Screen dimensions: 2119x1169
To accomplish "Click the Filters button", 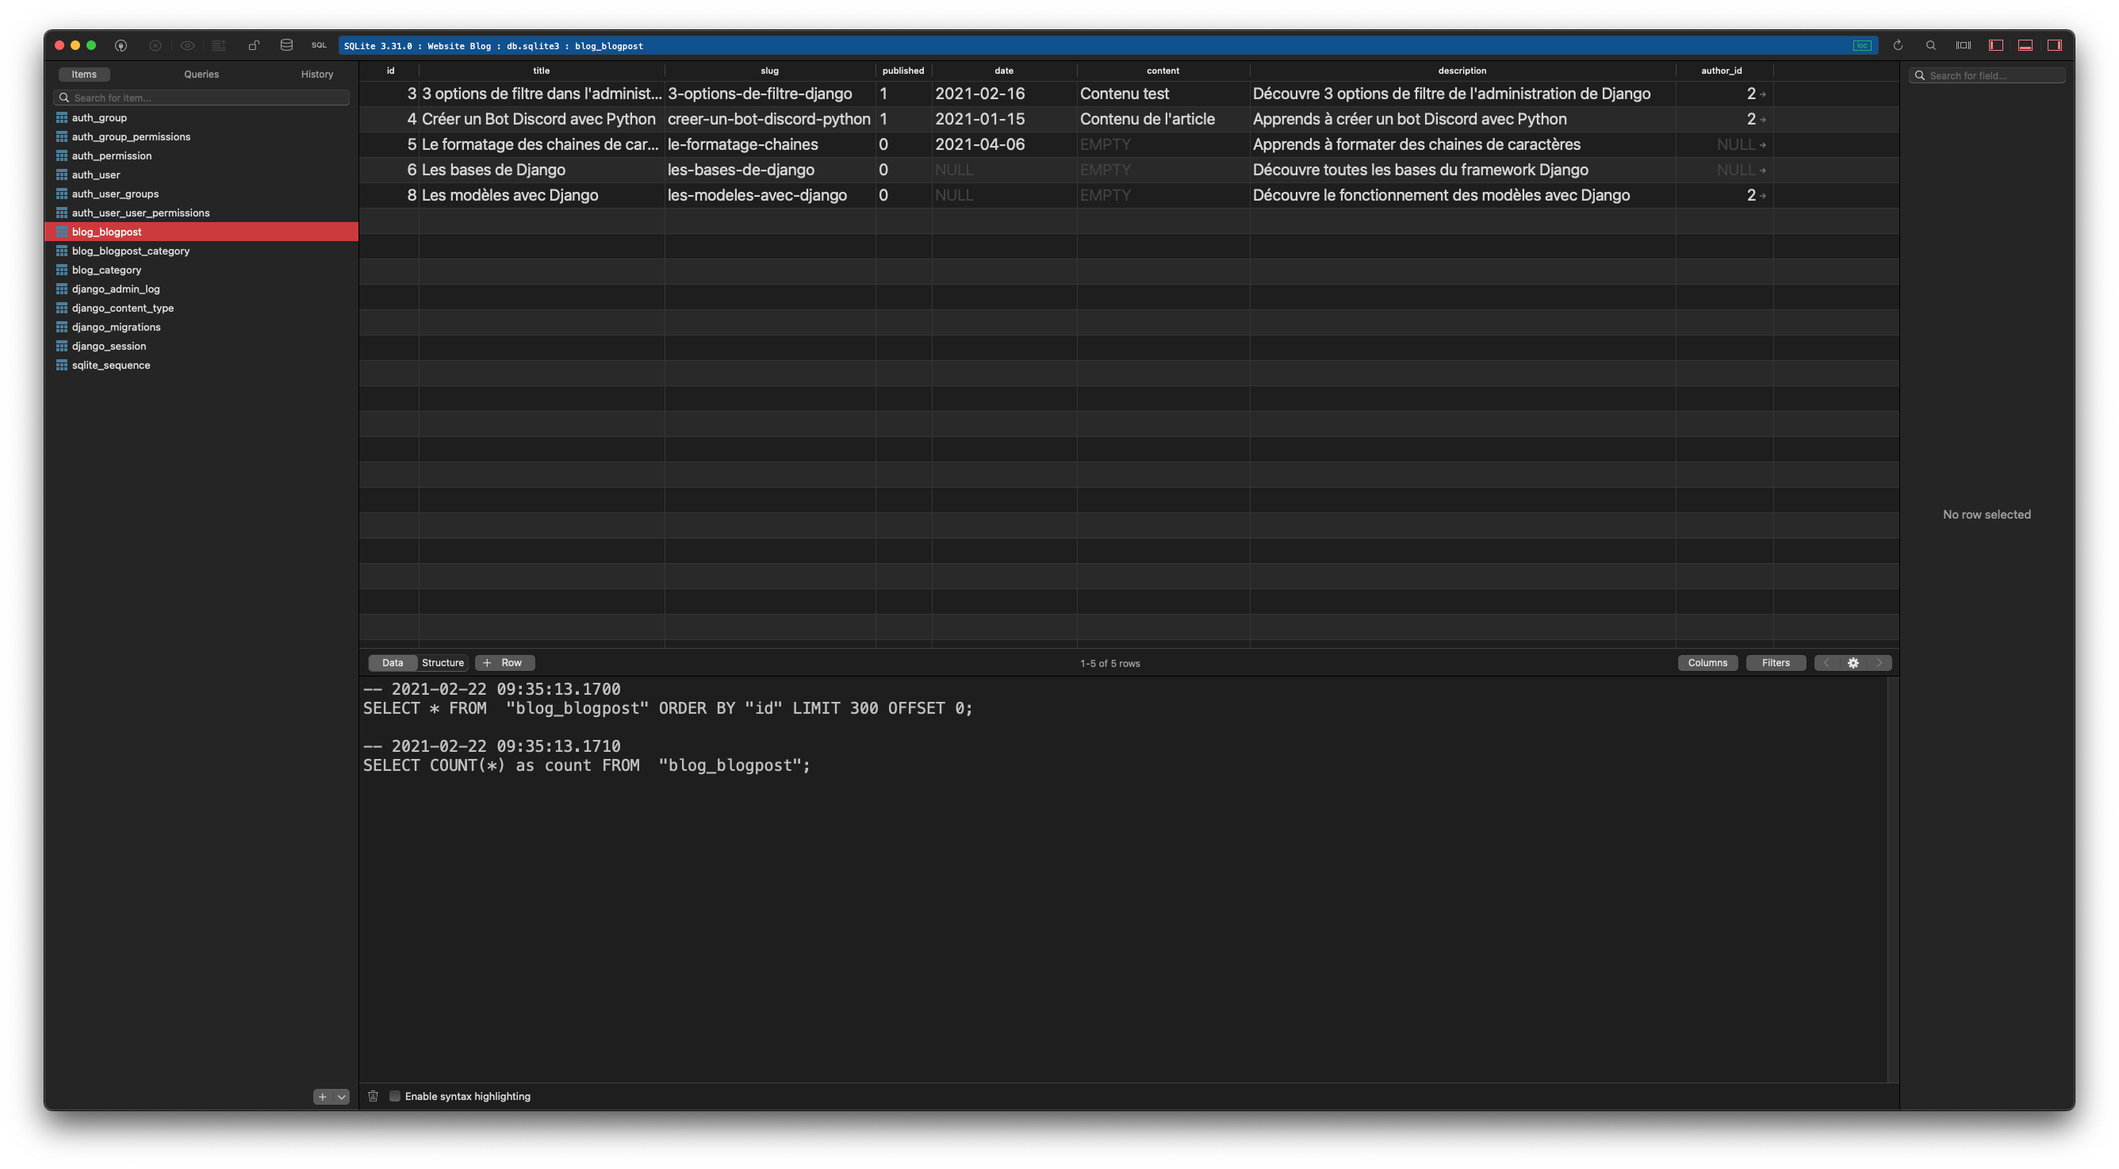I will click(1775, 663).
